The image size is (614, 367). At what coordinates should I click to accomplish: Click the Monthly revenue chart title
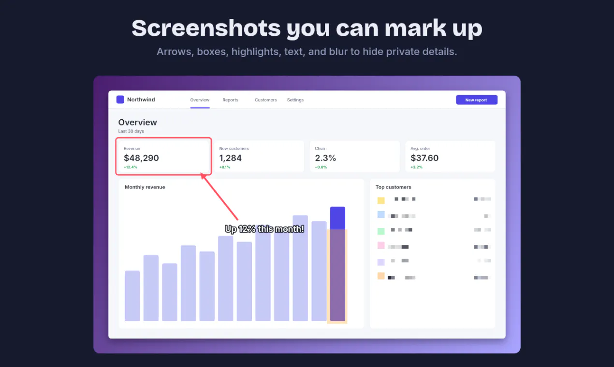(145, 187)
